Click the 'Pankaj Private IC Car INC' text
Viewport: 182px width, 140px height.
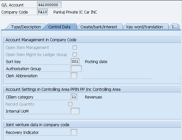(x=75, y=12)
